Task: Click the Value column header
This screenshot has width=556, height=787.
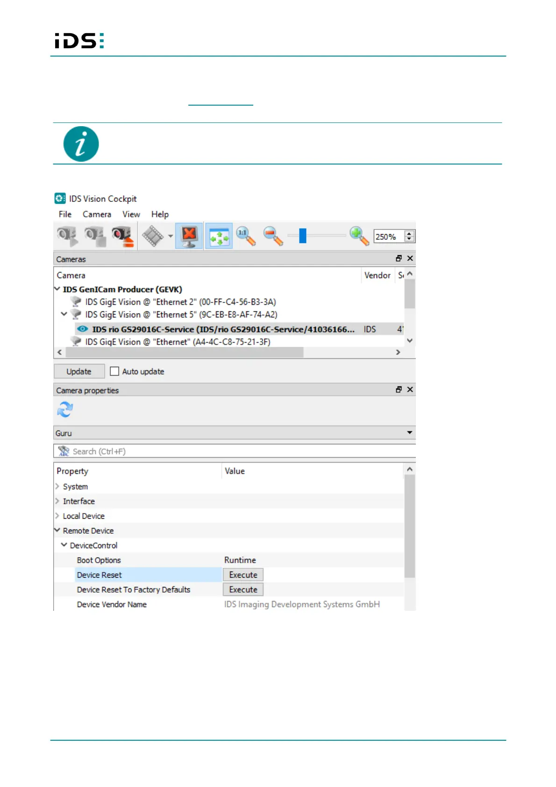Action: [312, 471]
